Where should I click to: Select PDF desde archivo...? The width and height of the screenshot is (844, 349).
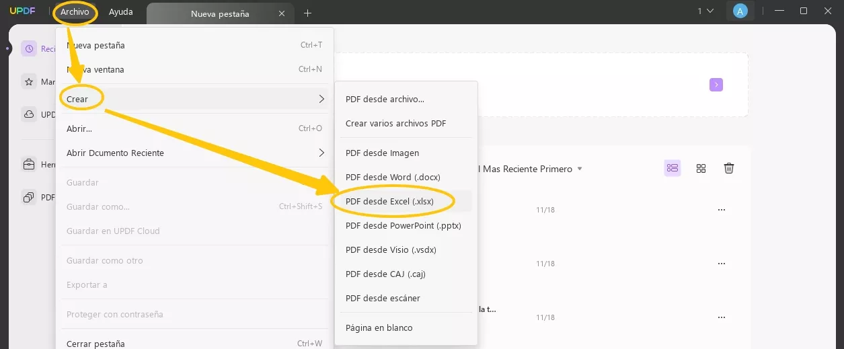406,99
